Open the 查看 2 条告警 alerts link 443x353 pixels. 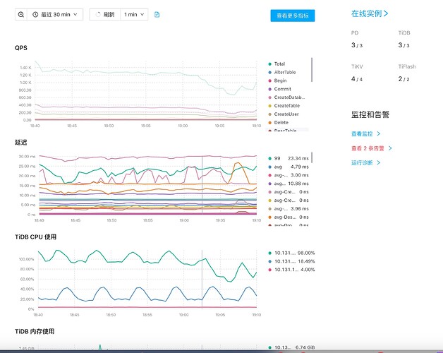(x=368, y=148)
